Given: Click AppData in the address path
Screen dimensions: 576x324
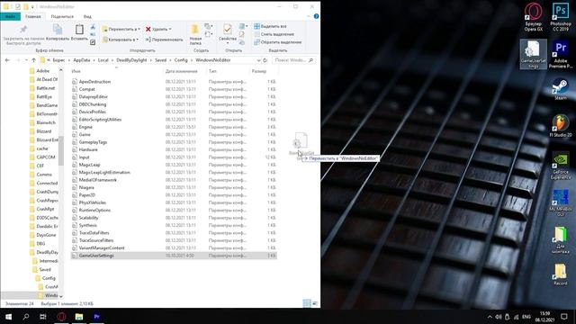Looking at the screenshot, I should click(82, 60).
